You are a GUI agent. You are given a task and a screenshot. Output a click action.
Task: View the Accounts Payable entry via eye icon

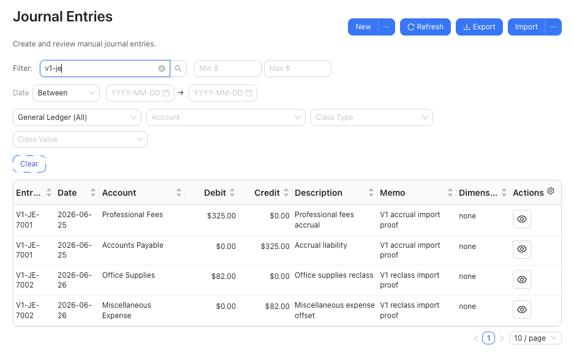coord(522,249)
